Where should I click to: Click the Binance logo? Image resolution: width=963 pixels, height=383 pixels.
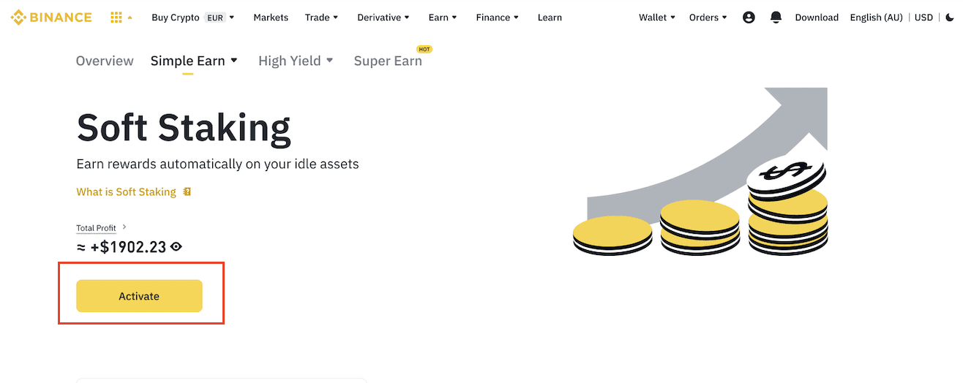pyautogui.click(x=51, y=18)
